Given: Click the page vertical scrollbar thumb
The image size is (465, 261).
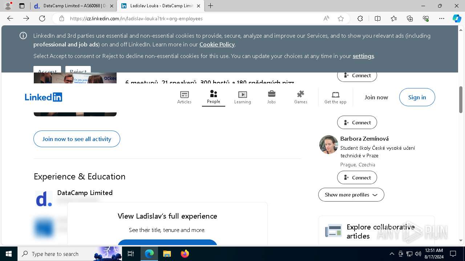Looking at the screenshot, I should coord(461,100).
